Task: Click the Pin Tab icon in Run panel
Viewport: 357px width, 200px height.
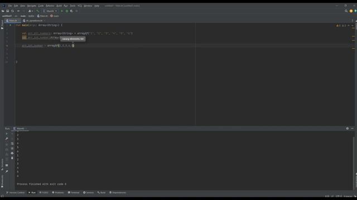Action: (x=7, y=171)
